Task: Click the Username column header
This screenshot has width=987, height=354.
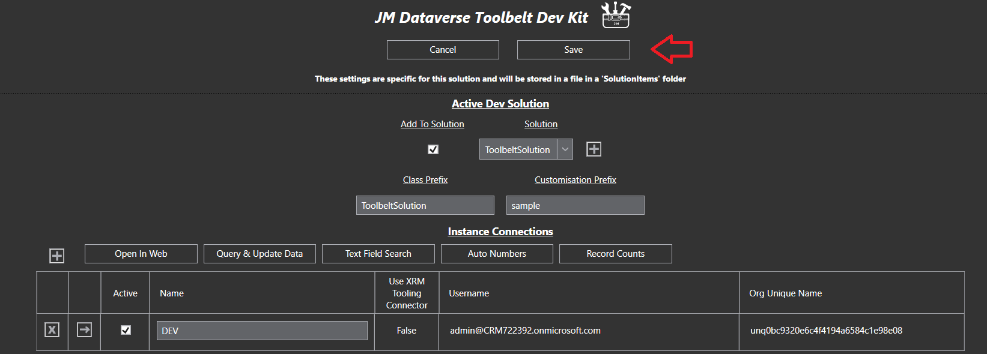Action: (469, 293)
